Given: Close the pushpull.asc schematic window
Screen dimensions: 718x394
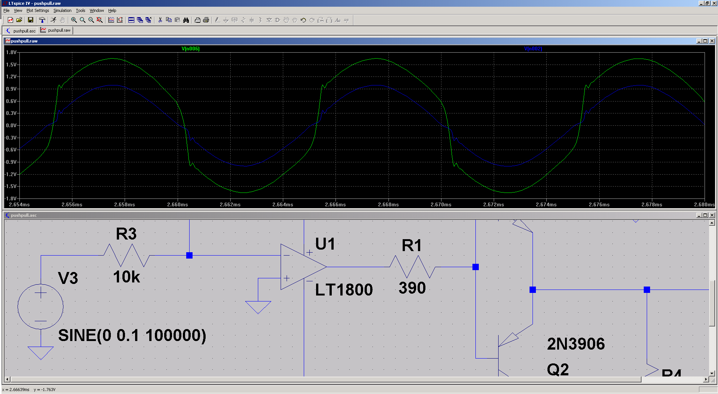Looking at the screenshot, I should pyautogui.click(x=712, y=215).
